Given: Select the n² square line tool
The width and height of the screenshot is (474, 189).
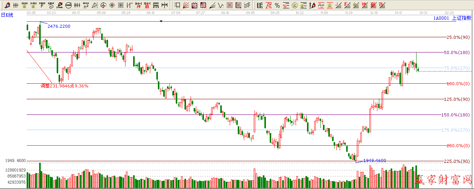Looking at the screenshot, I should [x=86, y=5].
